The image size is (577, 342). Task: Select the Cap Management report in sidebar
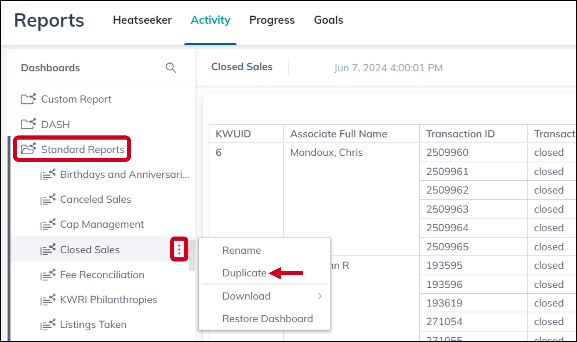coord(102,224)
